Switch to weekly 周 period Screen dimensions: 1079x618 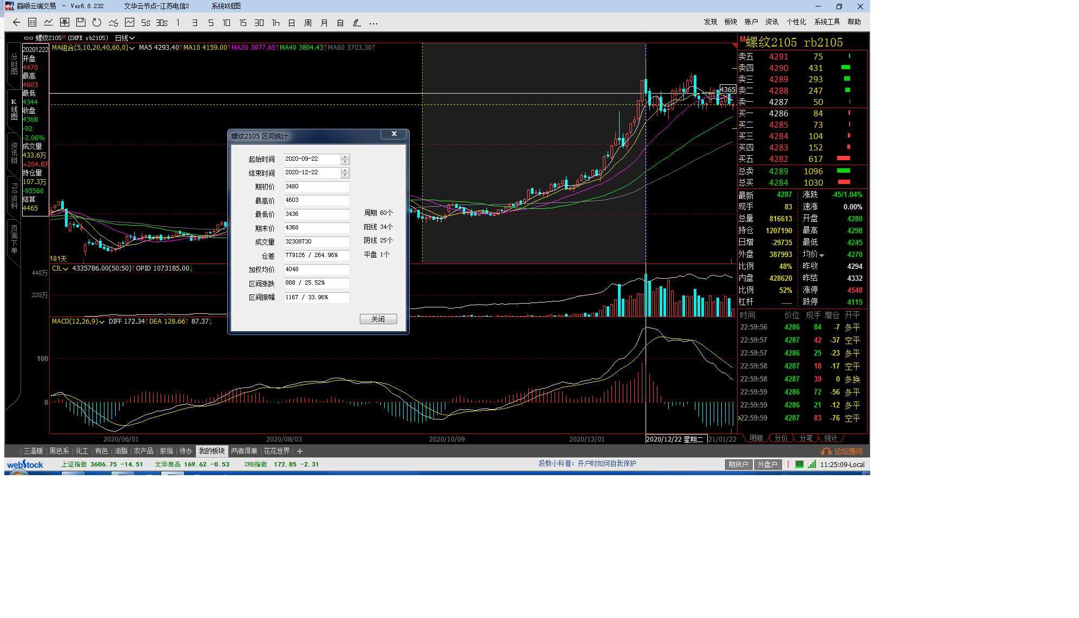click(x=308, y=23)
